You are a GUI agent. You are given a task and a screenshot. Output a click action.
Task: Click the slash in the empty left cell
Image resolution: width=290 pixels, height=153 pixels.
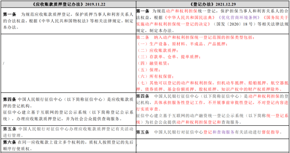(3, 63)
